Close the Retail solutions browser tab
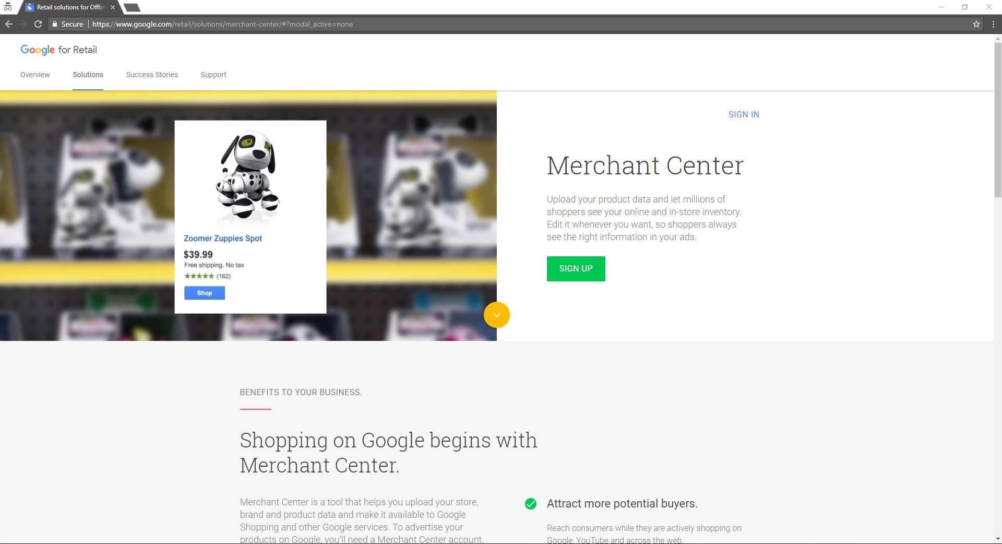Viewport: 1002px width, 544px height. pos(113,7)
